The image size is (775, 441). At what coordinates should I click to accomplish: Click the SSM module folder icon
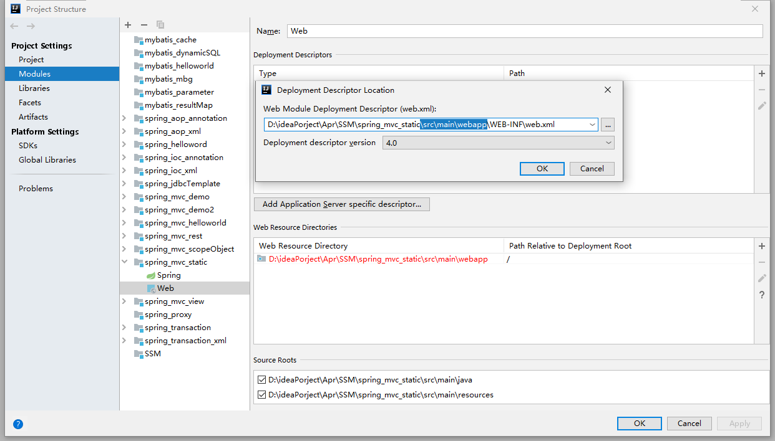139,354
